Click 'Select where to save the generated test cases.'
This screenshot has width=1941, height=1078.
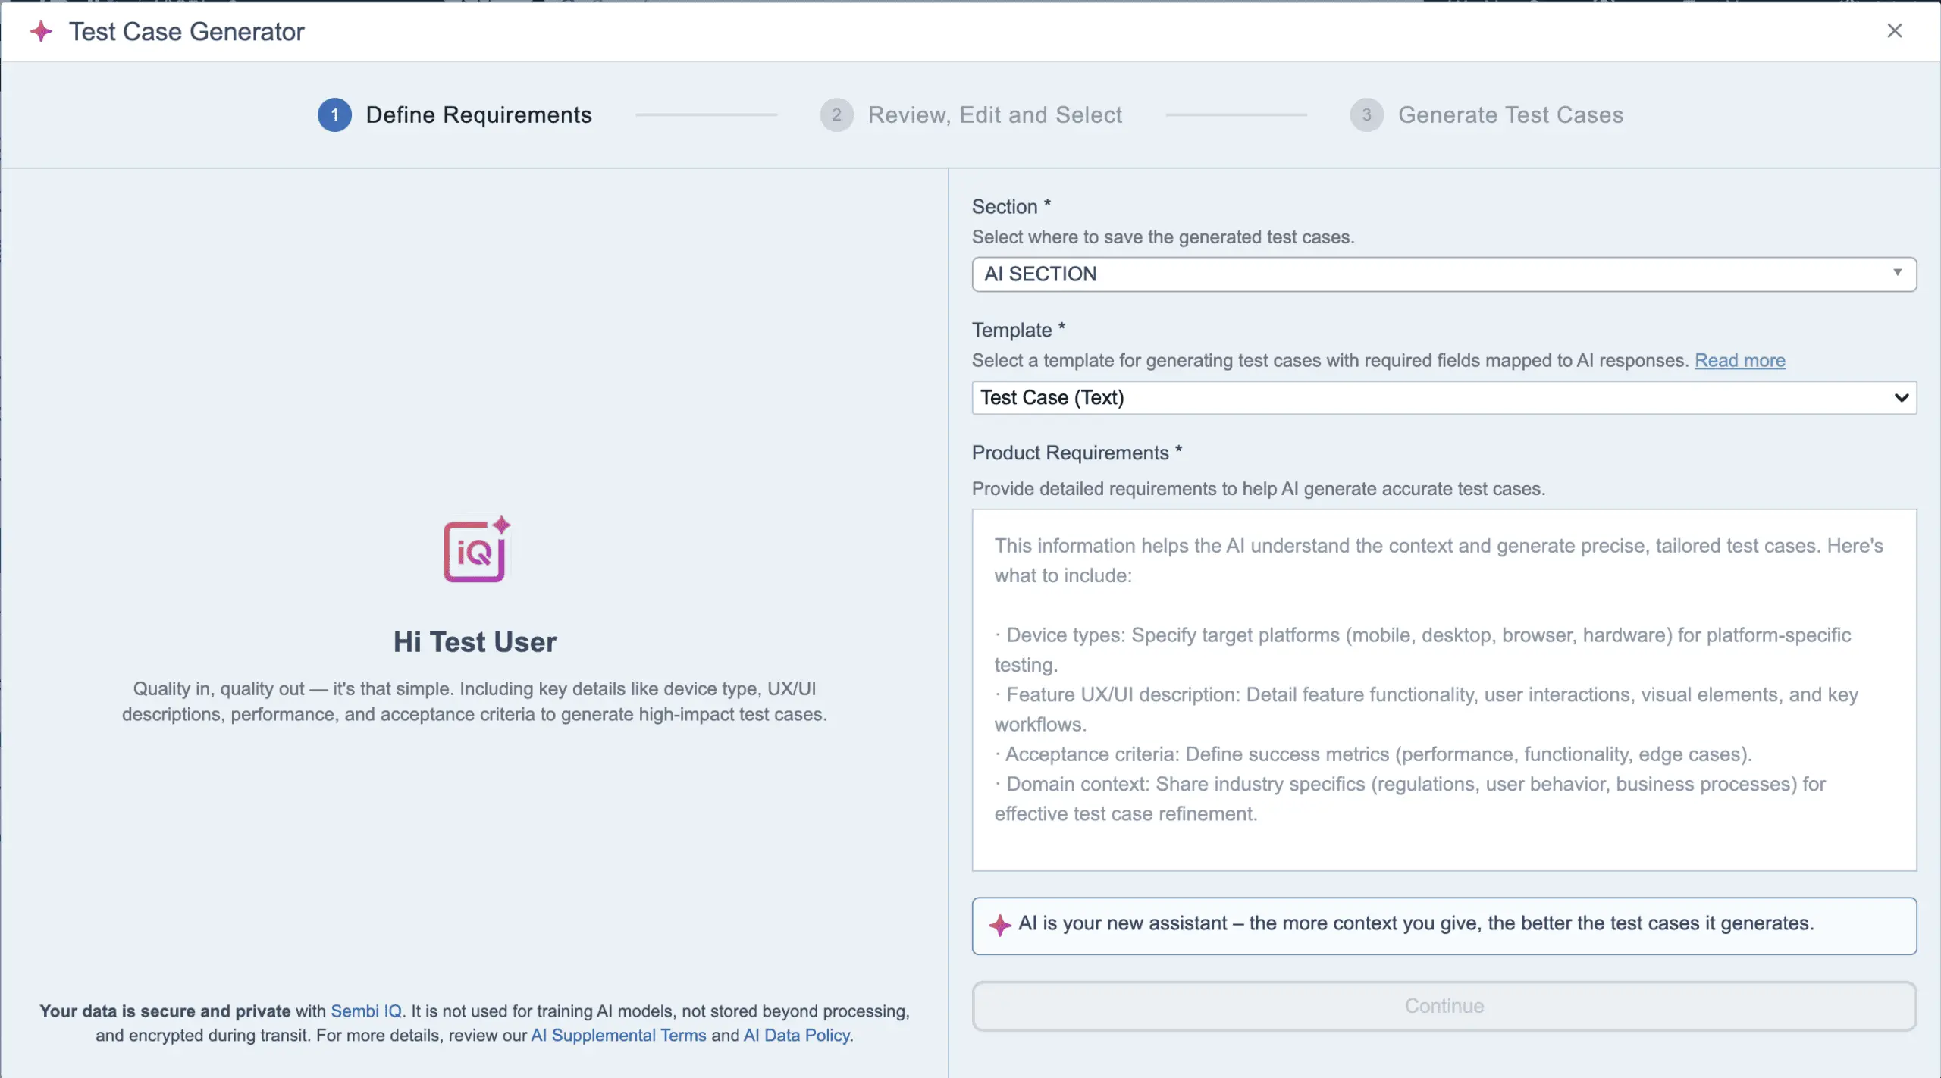pyautogui.click(x=1163, y=237)
